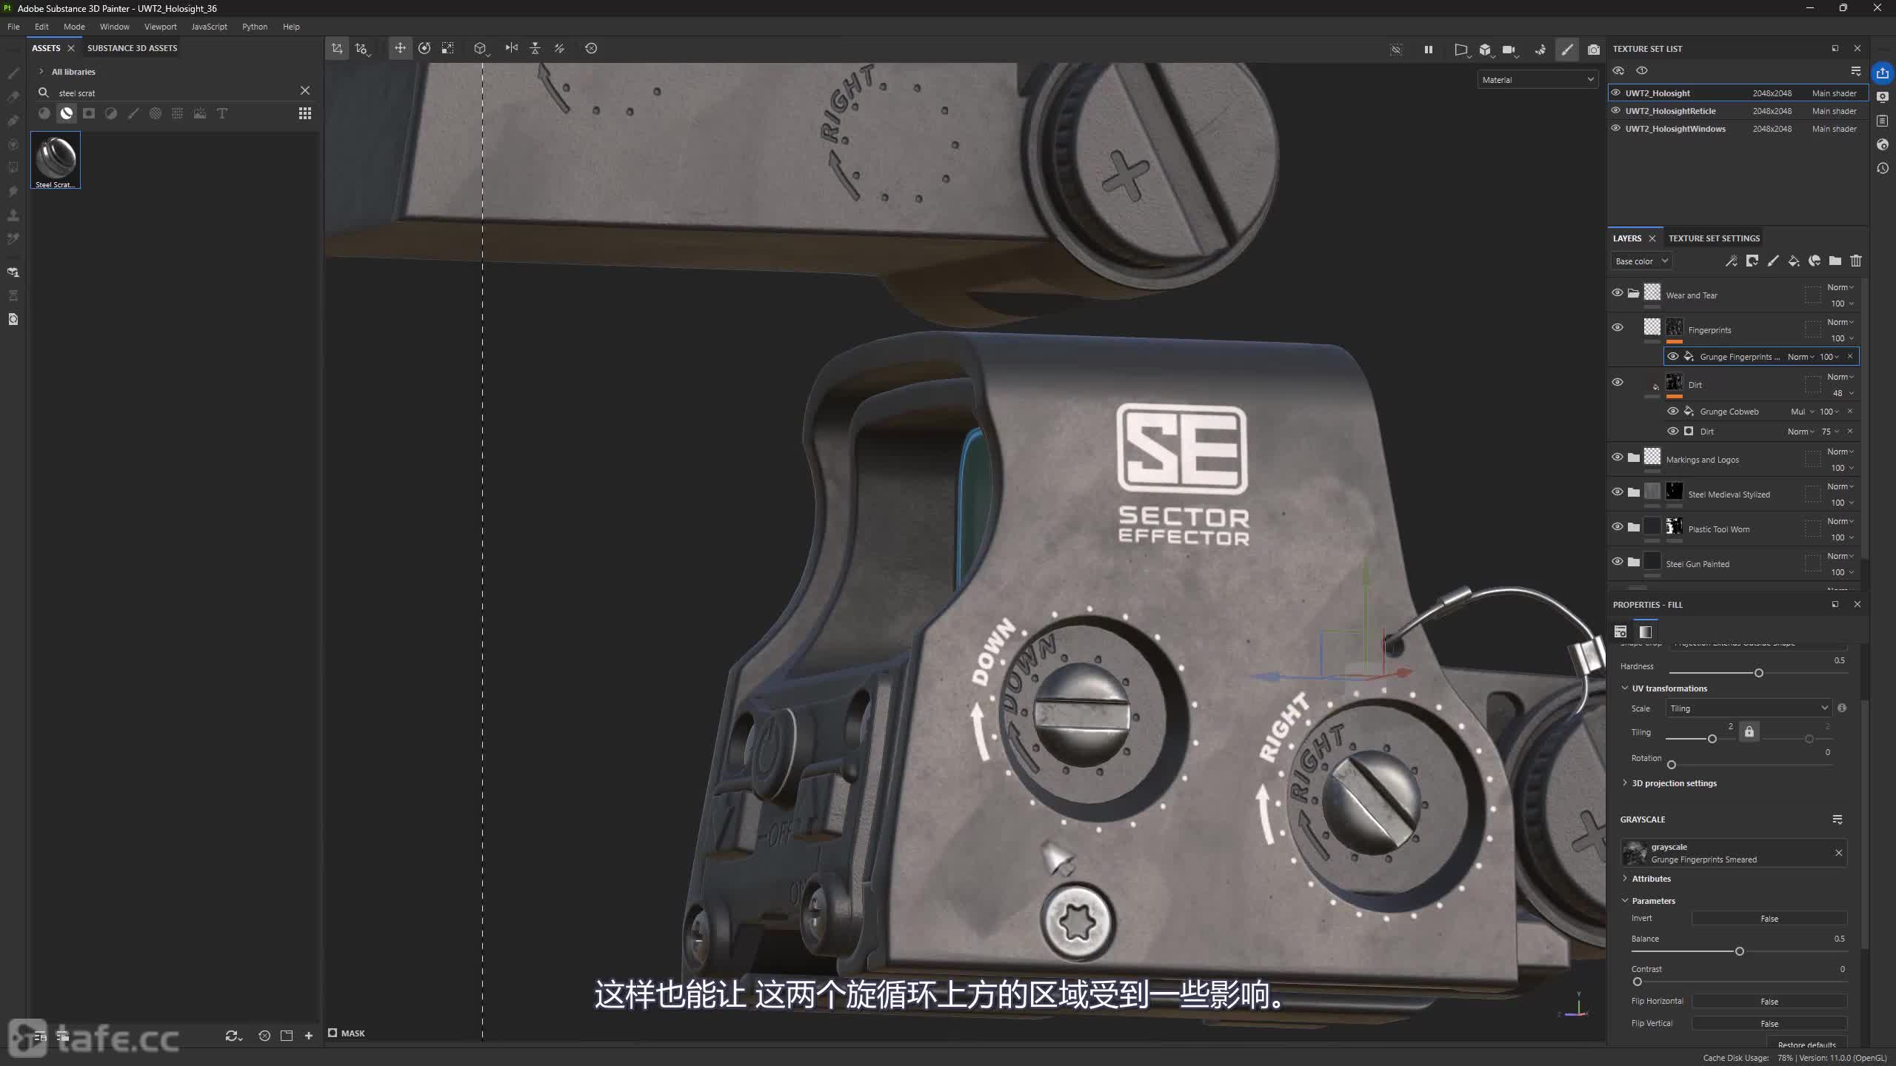This screenshot has width=1896, height=1066.
Task: Hide the Plastic Tool Worn layer
Action: pos(1618,526)
